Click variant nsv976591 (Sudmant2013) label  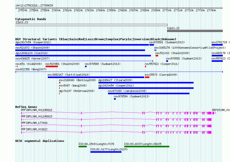click(x=167, y=42)
